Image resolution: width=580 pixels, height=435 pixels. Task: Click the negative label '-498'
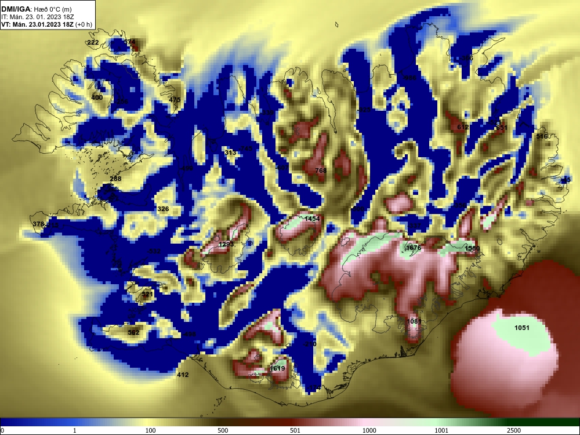pos(190,334)
